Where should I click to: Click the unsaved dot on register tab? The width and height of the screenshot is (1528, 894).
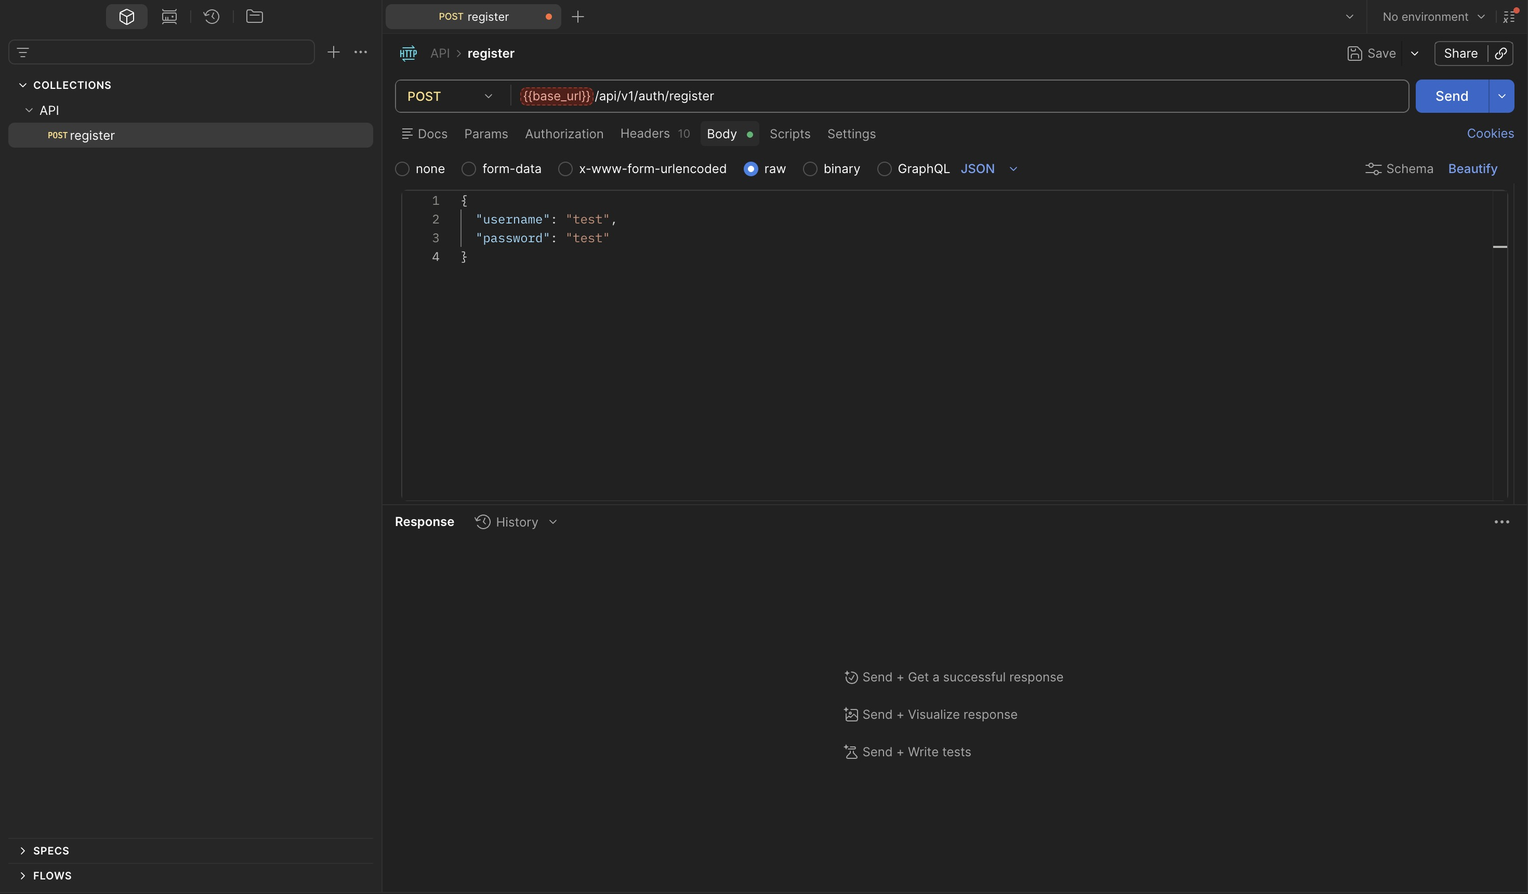point(549,17)
